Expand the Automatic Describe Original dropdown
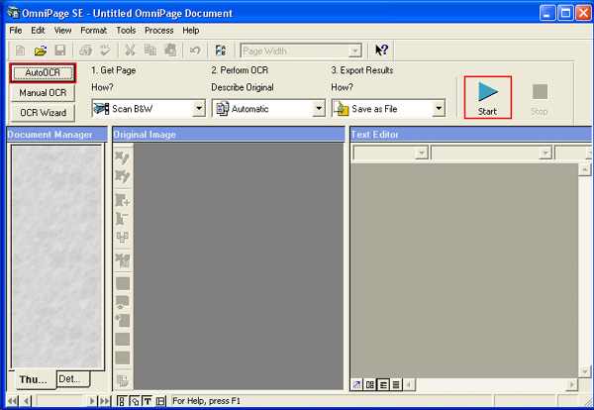The height and width of the screenshot is (410, 594). pyautogui.click(x=317, y=108)
